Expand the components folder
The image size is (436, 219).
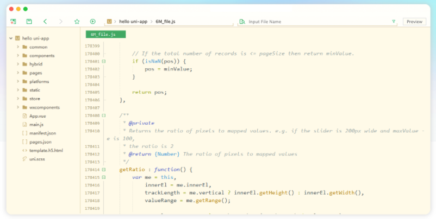tap(18, 56)
